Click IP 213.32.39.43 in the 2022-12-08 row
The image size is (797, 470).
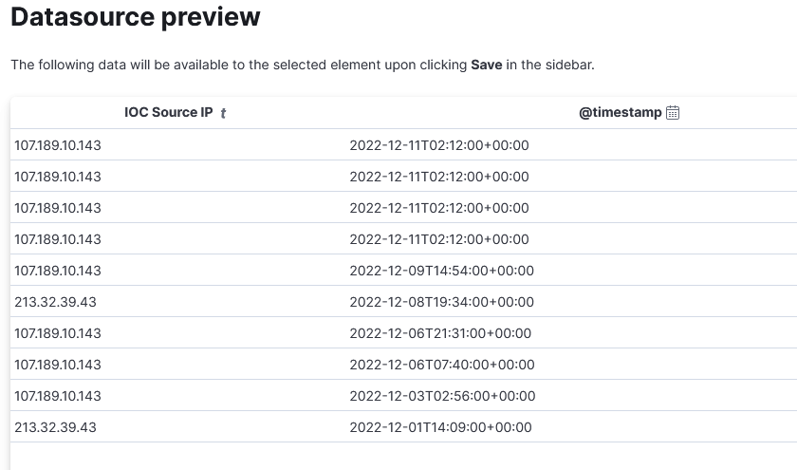coord(55,302)
